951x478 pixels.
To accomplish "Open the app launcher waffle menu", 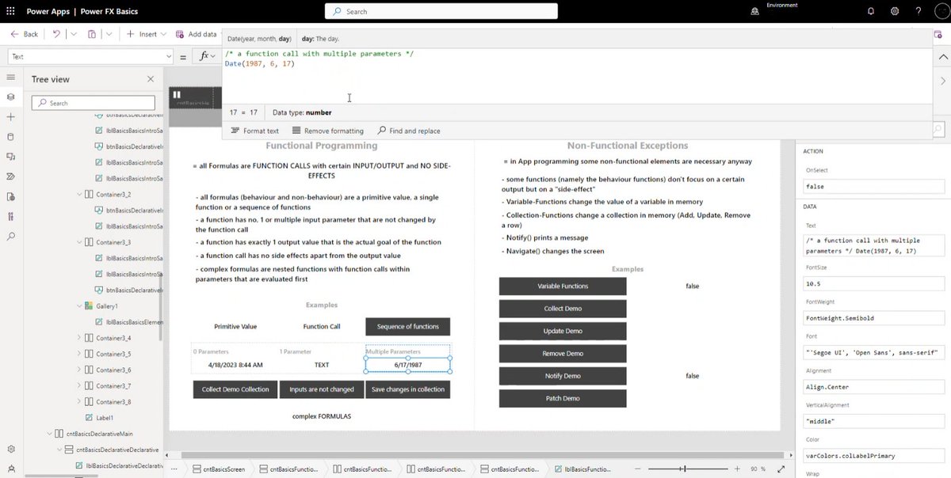I will 11,11.
